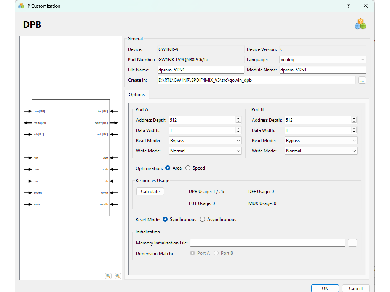Choose Asynchronous reset mode
This screenshot has height=292, width=390.
(203, 219)
